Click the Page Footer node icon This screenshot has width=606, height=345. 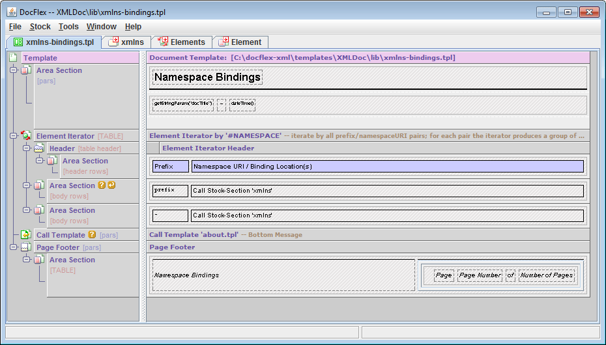26,247
